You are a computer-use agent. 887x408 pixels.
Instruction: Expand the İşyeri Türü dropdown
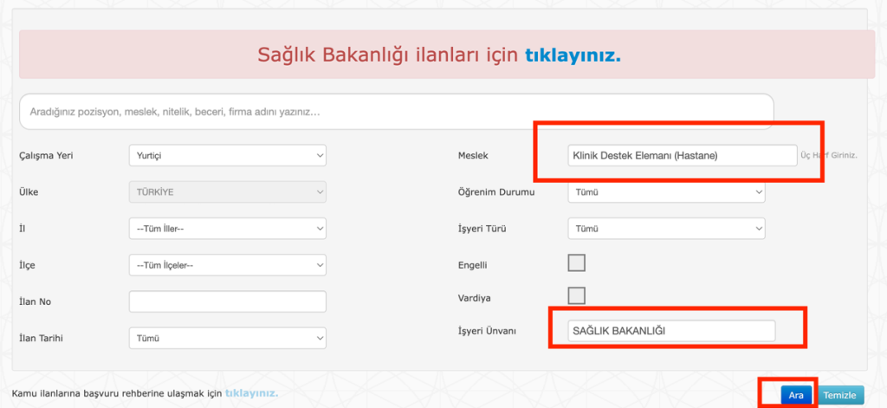[666, 229]
